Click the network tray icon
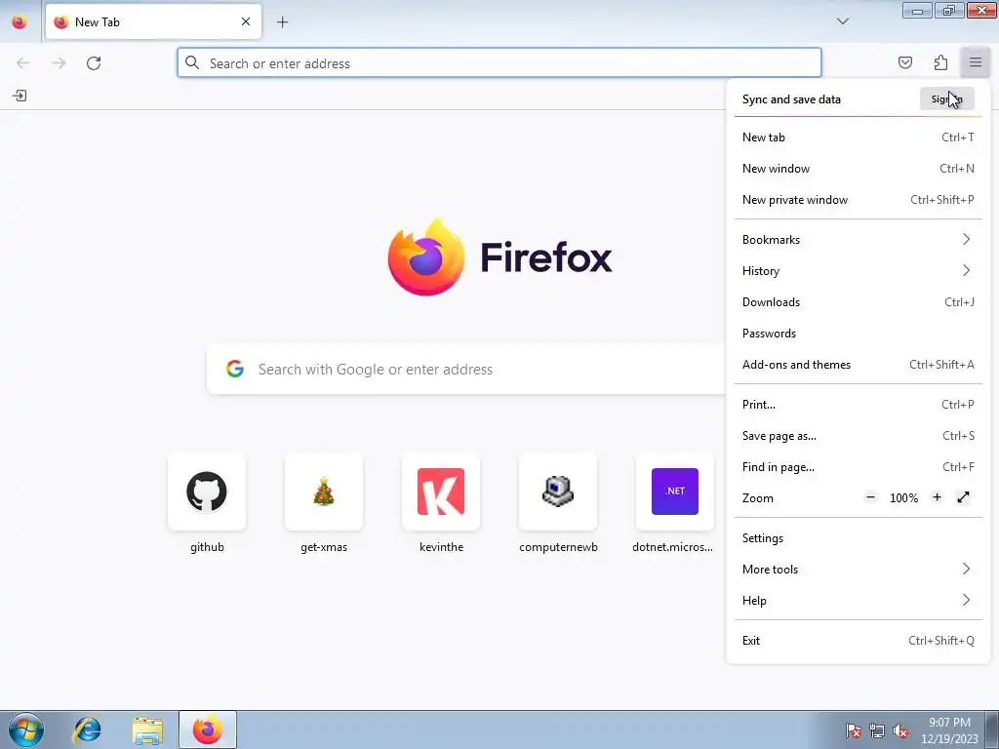The width and height of the screenshot is (999, 749). (877, 730)
